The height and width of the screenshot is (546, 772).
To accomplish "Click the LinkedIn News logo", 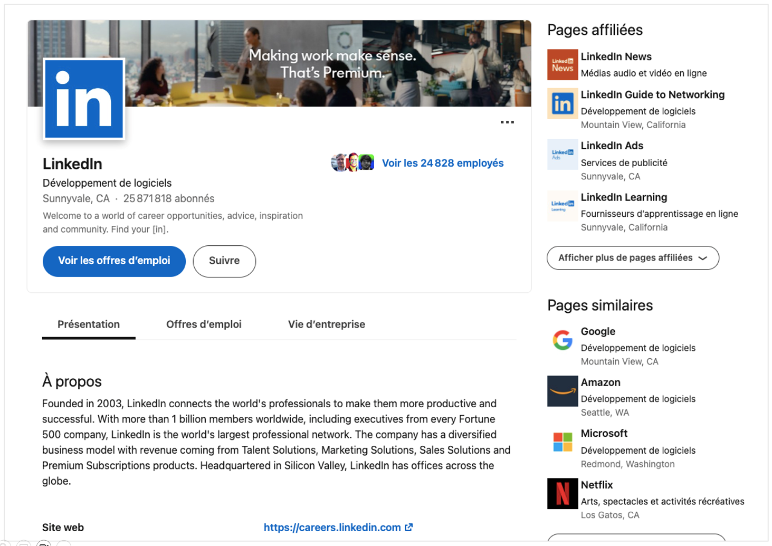I will pos(563,64).
